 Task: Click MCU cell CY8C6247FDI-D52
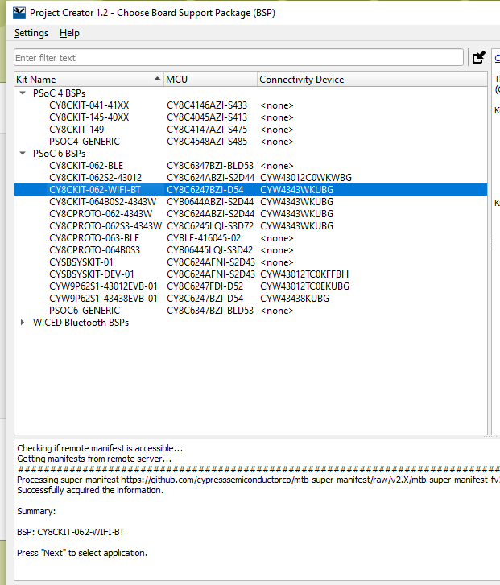(205, 286)
